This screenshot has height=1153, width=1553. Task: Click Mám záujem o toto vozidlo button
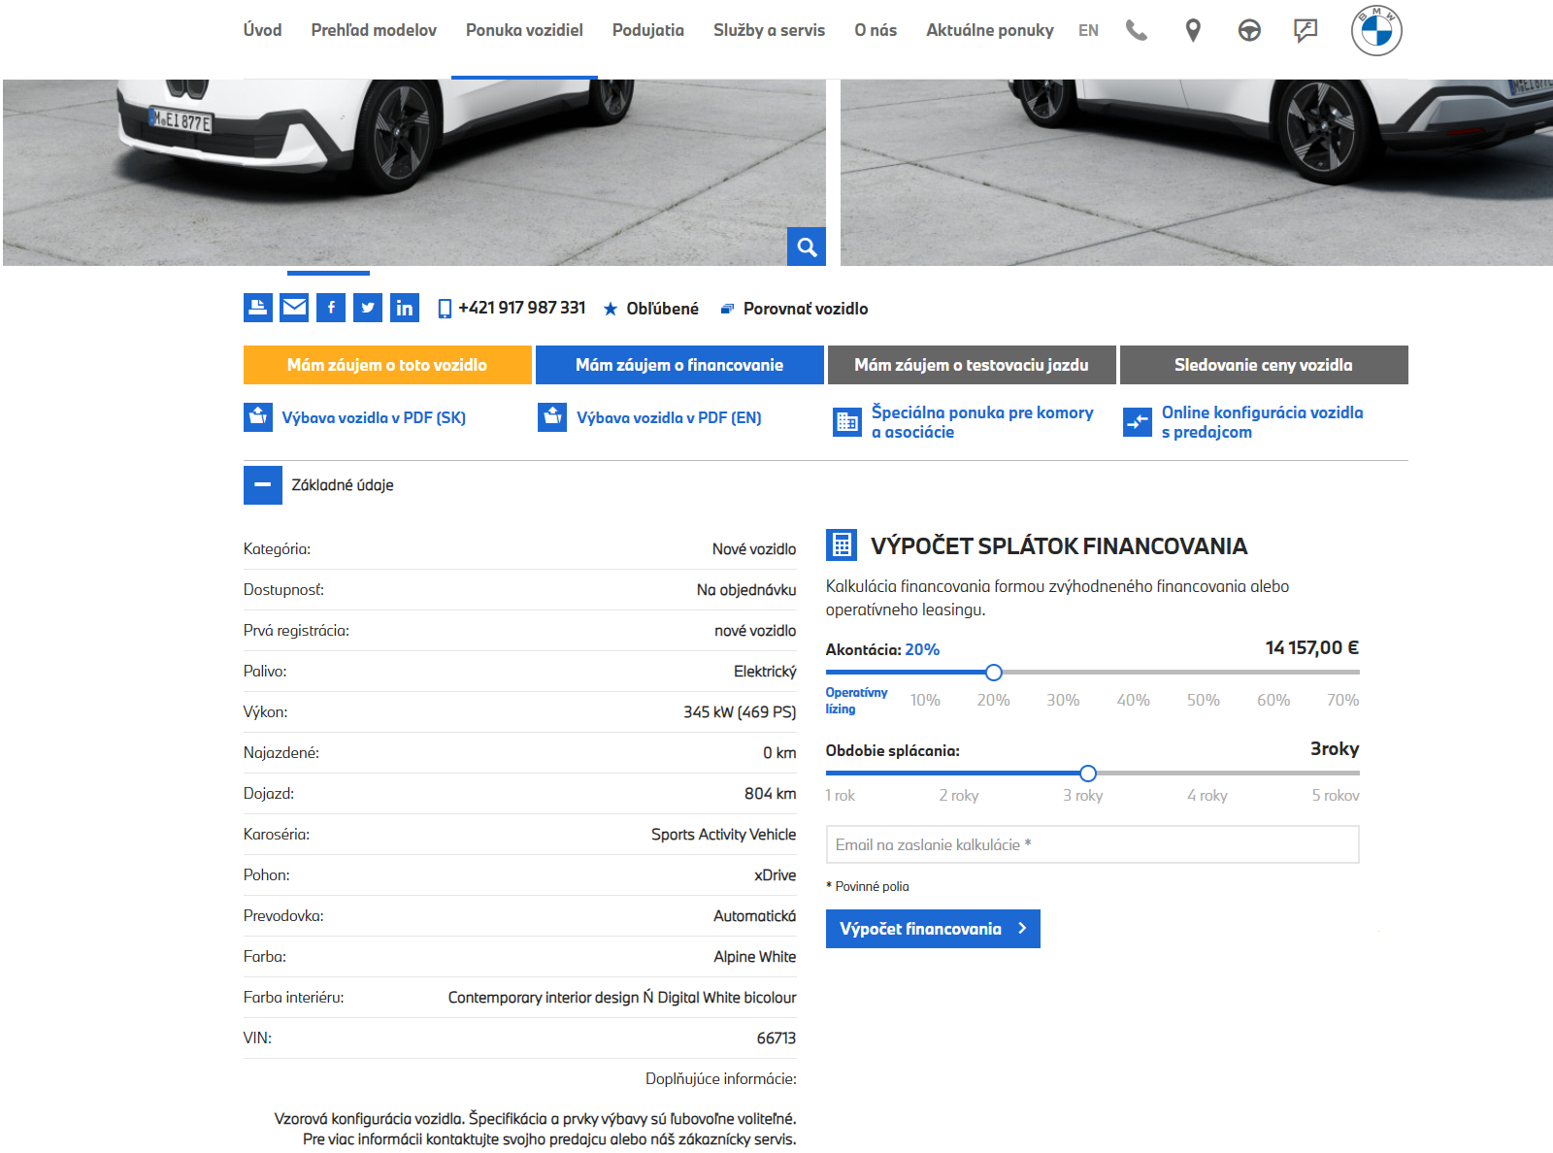coord(387,365)
